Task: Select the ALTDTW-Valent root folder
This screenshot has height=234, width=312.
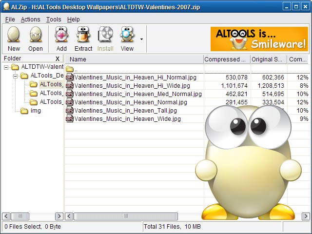Action: [42, 67]
